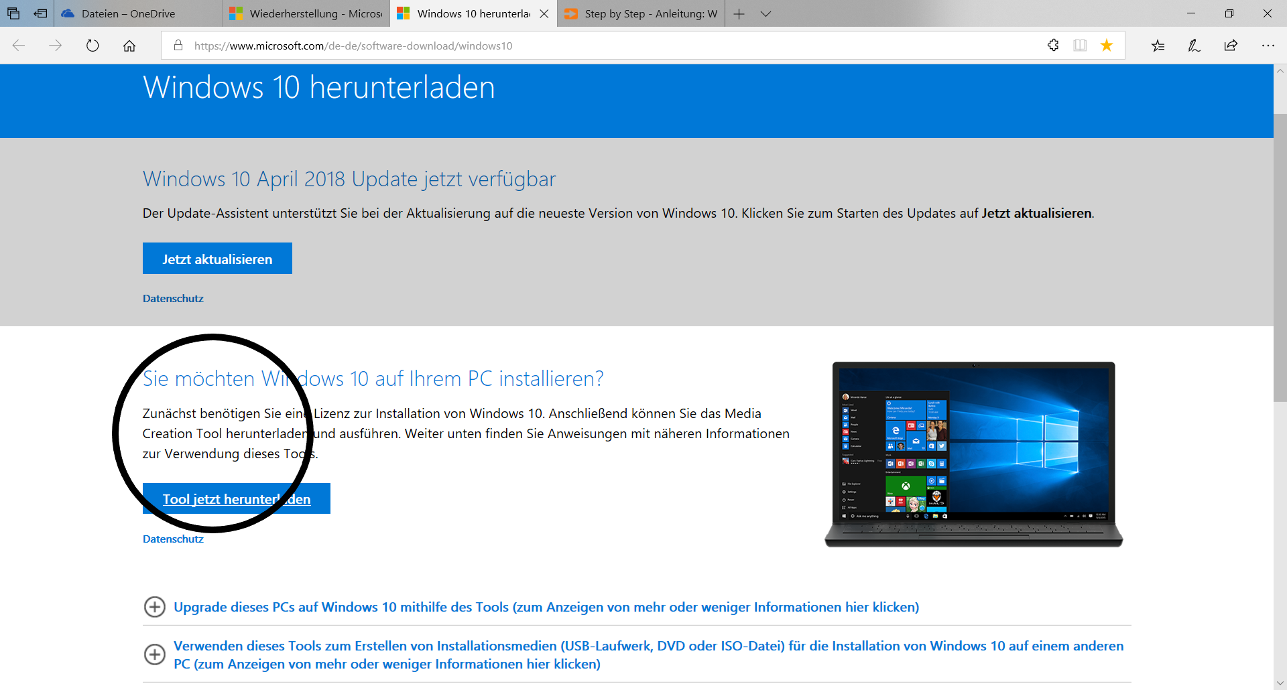
Task: Minimize the Edge browser window
Action: (x=1191, y=13)
